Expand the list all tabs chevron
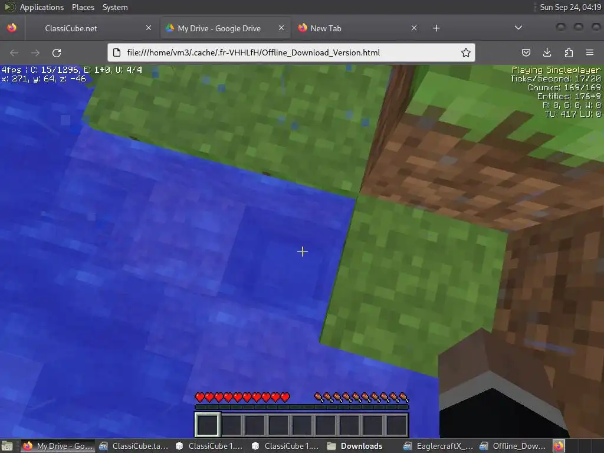This screenshot has height=453, width=604. (518, 28)
